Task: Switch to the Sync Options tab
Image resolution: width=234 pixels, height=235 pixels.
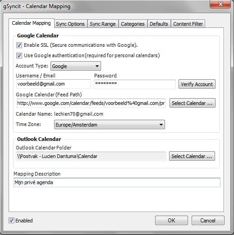Action: tap(70, 24)
